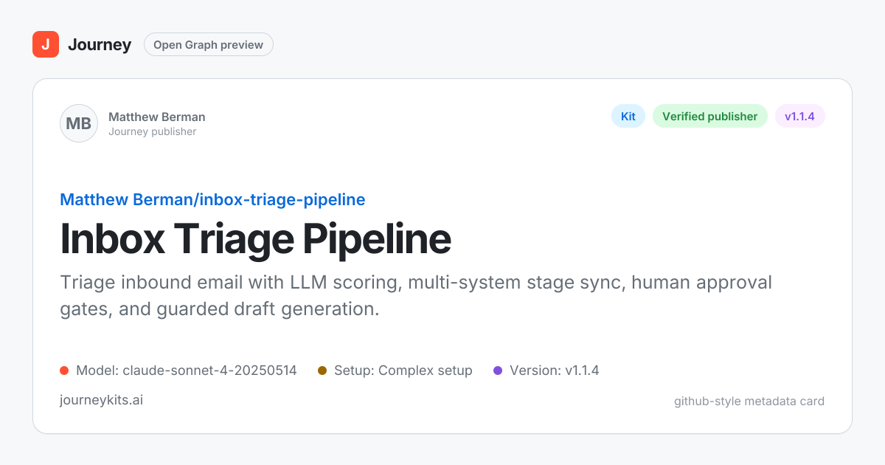Click the green Verified publisher badge

(x=709, y=116)
